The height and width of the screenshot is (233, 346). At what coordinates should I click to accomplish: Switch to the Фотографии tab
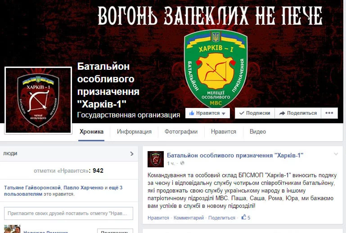(181, 132)
